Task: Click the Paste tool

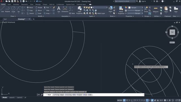Action: point(166,9)
